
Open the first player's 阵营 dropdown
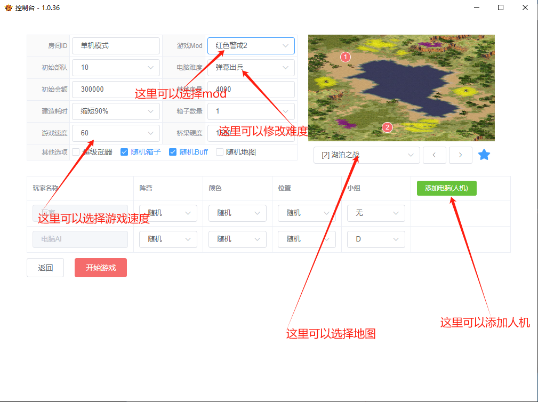168,213
